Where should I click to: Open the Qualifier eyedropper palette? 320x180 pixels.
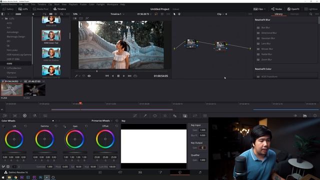coord(145,115)
